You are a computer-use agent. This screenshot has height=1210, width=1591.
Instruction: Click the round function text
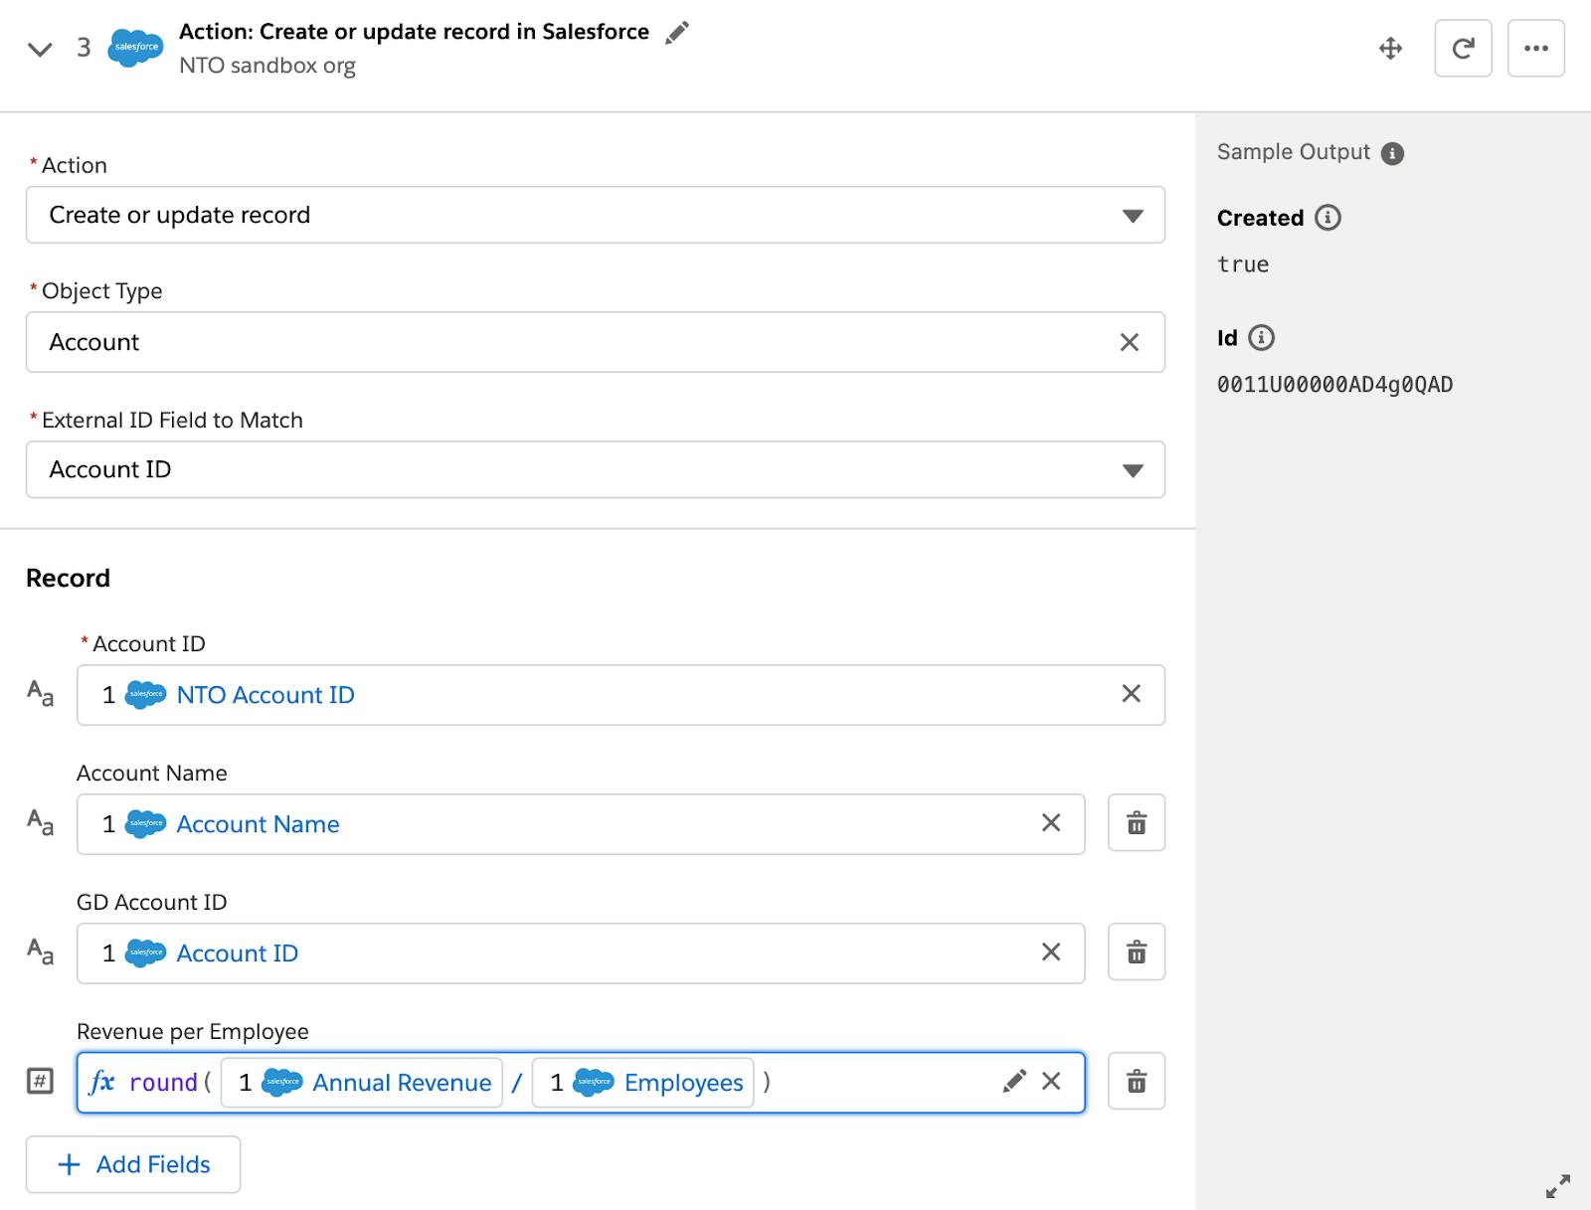click(163, 1083)
